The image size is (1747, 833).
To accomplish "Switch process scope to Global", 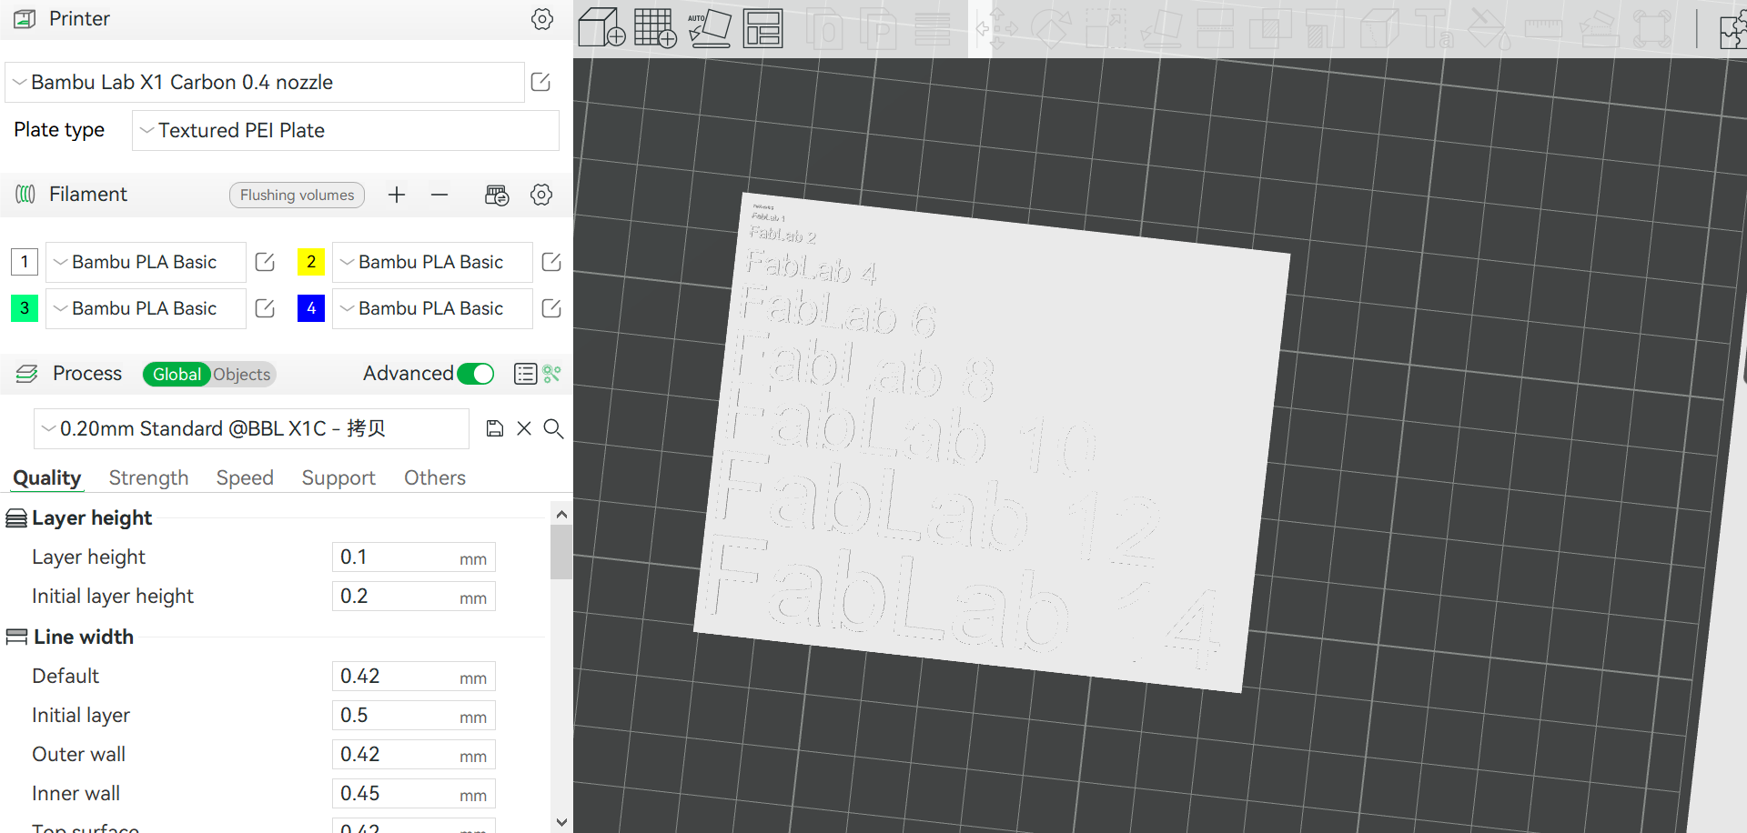I will [177, 374].
